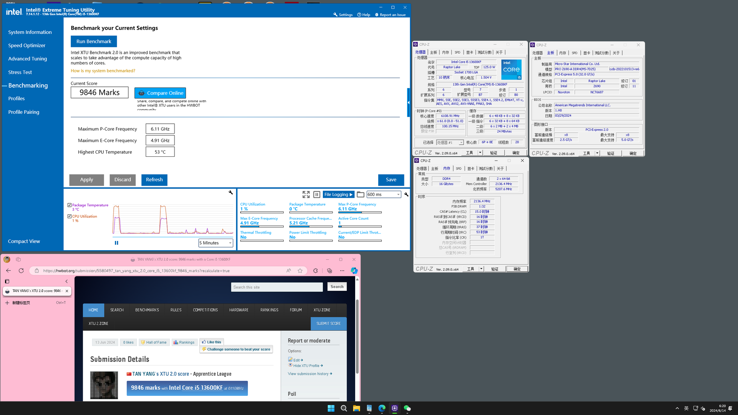Image resolution: width=738 pixels, height=415 pixels.
Task: Open the 5 Minutes time range dropdown
Action: click(x=216, y=243)
